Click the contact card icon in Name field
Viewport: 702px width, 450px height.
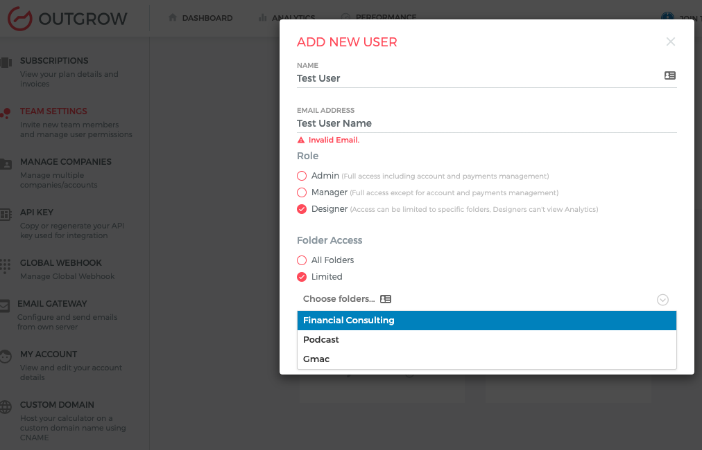670,75
